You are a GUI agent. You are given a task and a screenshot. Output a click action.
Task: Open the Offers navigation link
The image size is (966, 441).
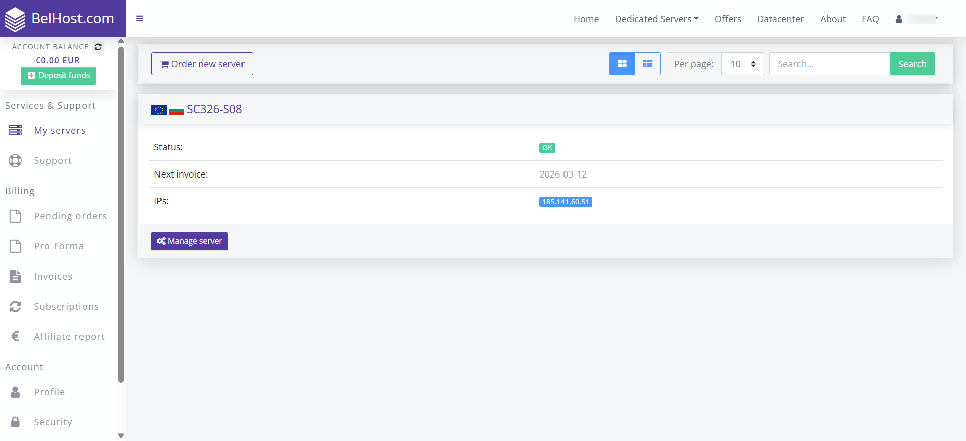click(728, 19)
